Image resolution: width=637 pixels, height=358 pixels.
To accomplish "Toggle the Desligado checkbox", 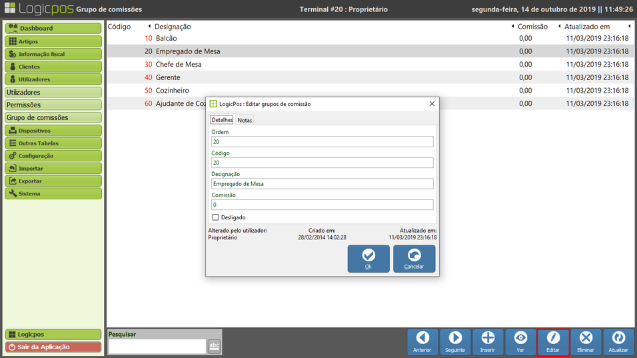I will click(x=215, y=217).
